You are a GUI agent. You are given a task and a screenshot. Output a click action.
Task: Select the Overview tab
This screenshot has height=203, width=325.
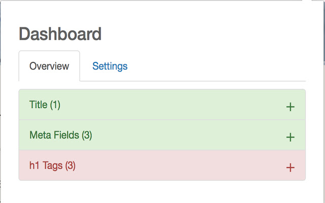pyautogui.click(x=49, y=66)
